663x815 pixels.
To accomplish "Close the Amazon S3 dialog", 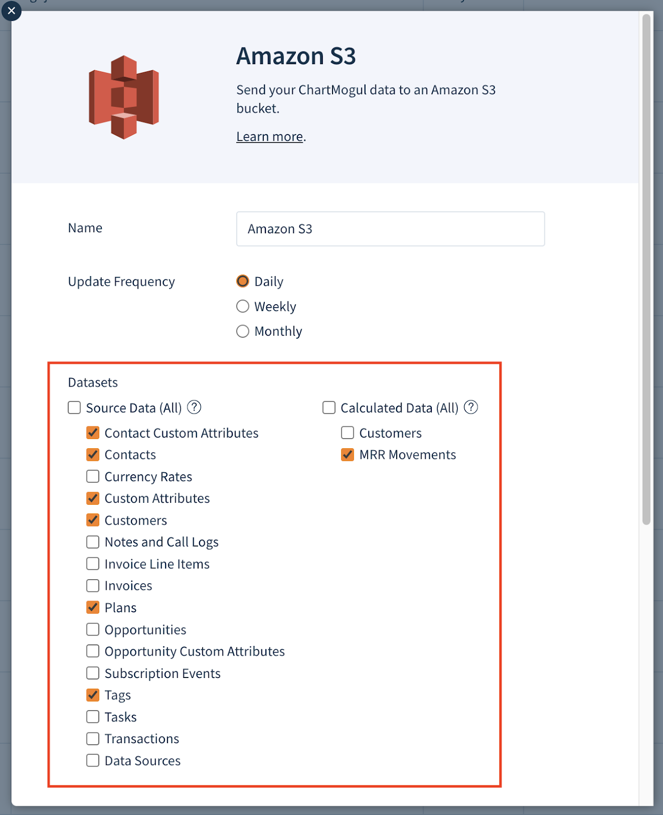I will [11, 11].
